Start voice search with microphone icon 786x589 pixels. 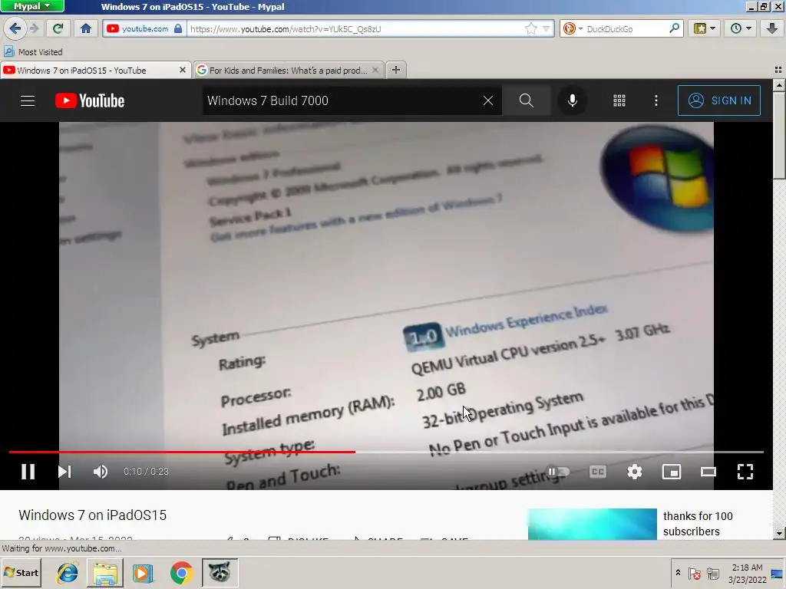pyautogui.click(x=573, y=100)
